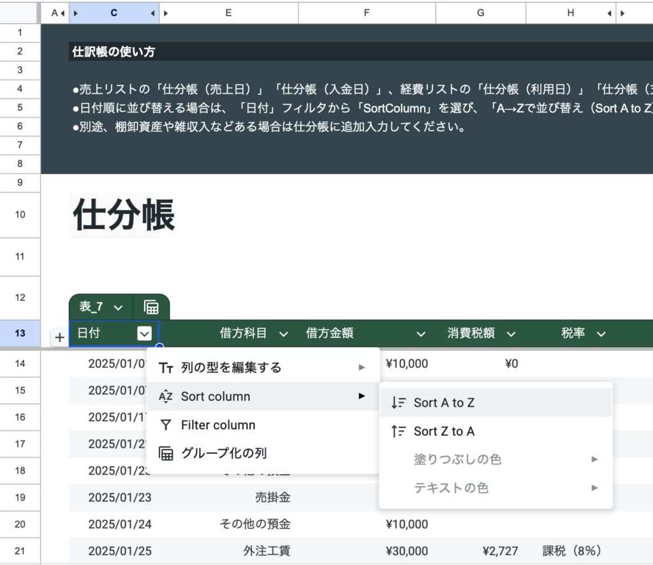Click the ¥10,000 cell in row 14

[x=407, y=363]
